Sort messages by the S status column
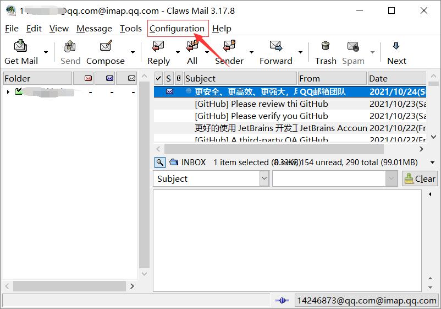441x309 pixels. click(168, 78)
